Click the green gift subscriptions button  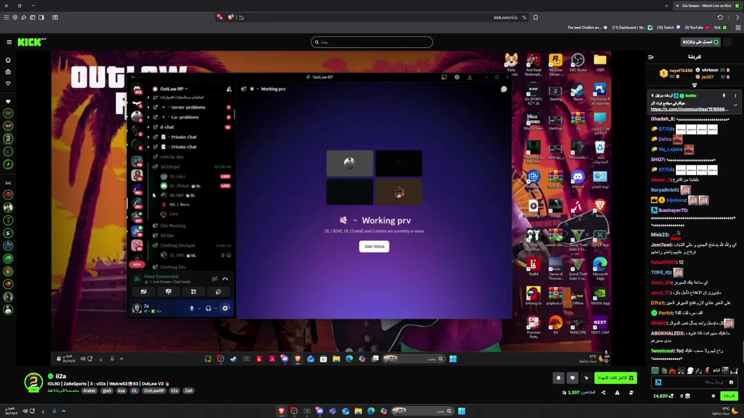[615, 378]
